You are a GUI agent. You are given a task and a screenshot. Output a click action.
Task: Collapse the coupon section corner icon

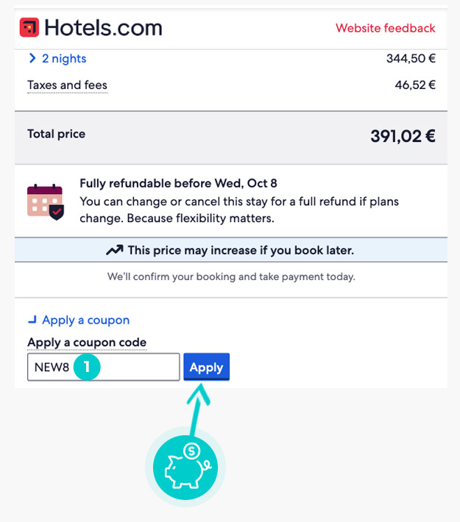tap(32, 320)
